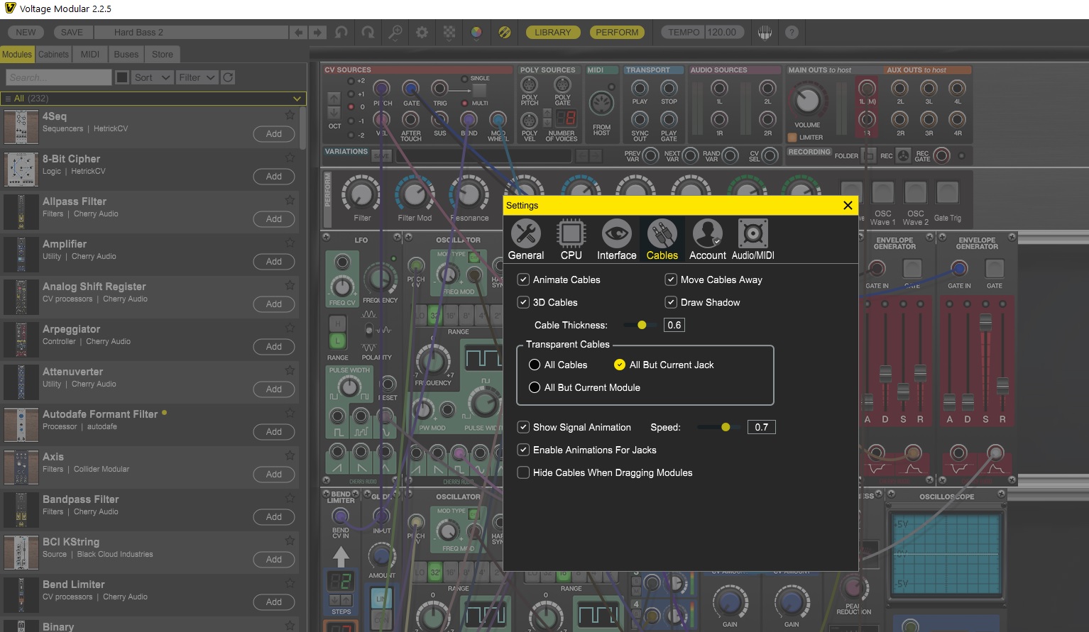The image size is (1089, 632).
Task: Toggle Move Cables Away checkbox
Action: [671, 279]
